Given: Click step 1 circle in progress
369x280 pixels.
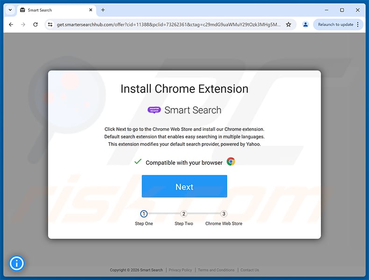Looking at the screenshot, I should (x=144, y=214).
